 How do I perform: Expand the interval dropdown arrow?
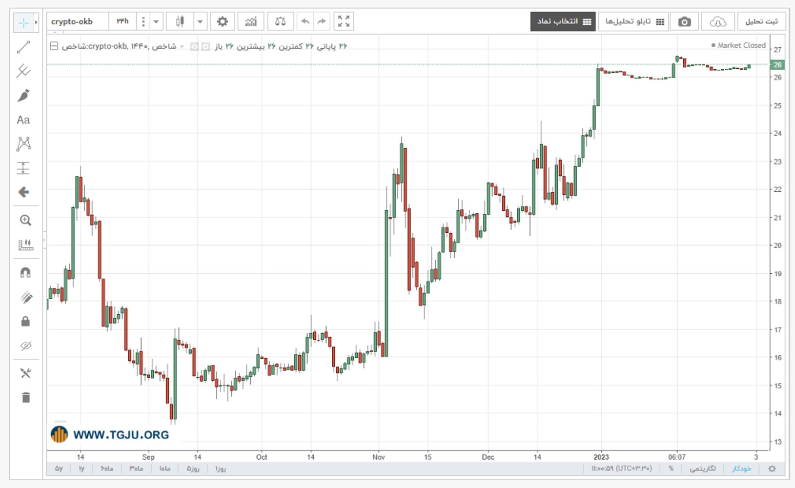(x=156, y=21)
